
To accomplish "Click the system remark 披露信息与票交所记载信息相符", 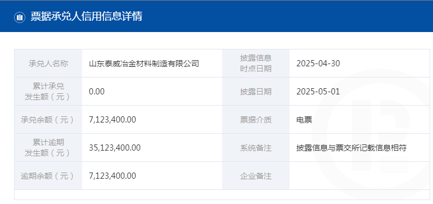I will [x=351, y=148].
